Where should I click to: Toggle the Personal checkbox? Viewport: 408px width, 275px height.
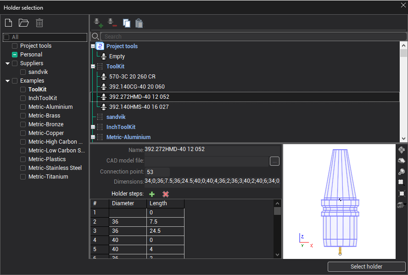pyautogui.click(x=15, y=55)
